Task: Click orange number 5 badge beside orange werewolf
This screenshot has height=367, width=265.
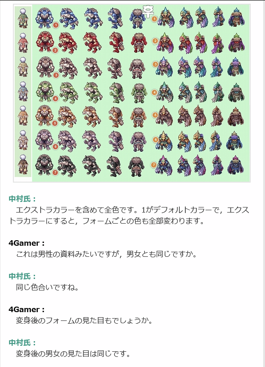Action: click(x=55, y=123)
